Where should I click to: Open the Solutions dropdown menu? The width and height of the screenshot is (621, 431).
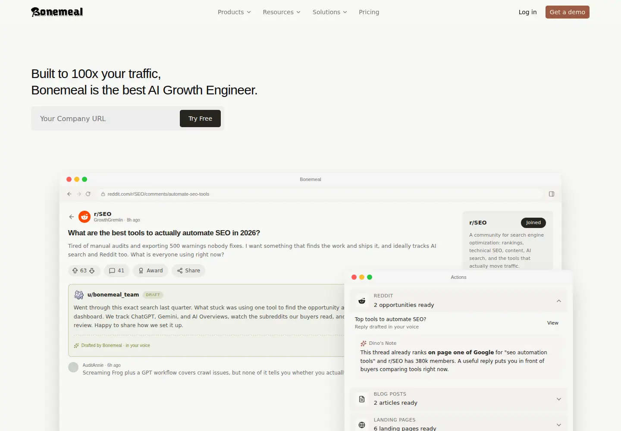[x=330, y=12]
